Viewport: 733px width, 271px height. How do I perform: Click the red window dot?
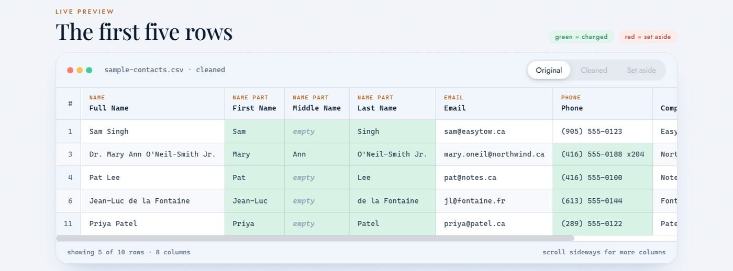[70, 70]
